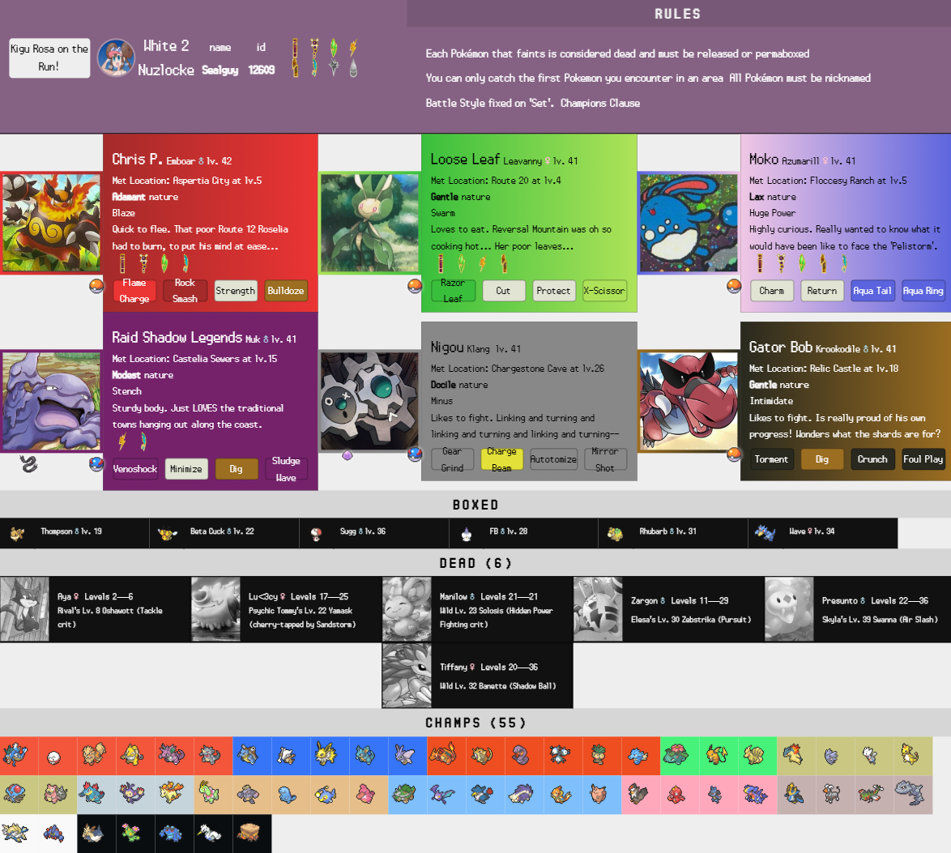The image size is (951, 853).
Task: Click the Strength move button
Action: (x=236, y=291)
